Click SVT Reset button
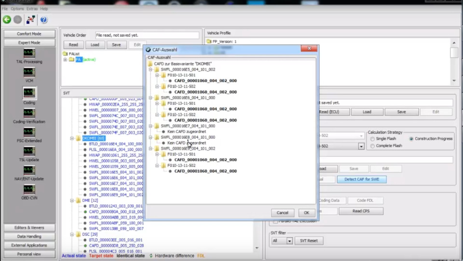Viewport: 463px width, 261px height. point(309,241)
